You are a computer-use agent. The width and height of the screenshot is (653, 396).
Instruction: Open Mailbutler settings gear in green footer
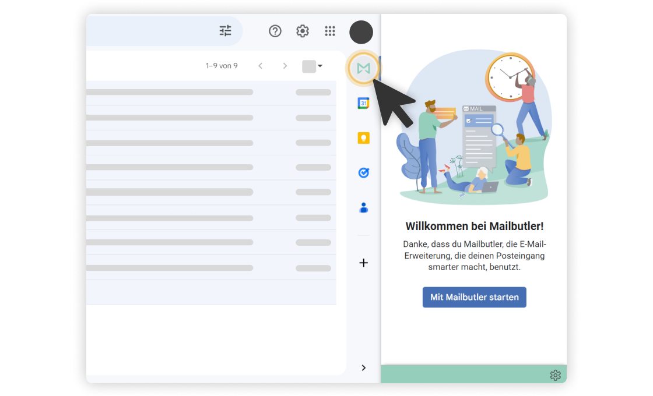[555, 375]
